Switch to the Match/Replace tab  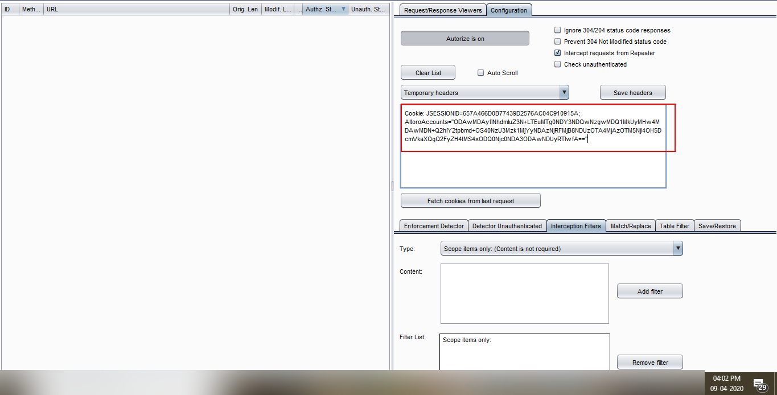point(631,226)
